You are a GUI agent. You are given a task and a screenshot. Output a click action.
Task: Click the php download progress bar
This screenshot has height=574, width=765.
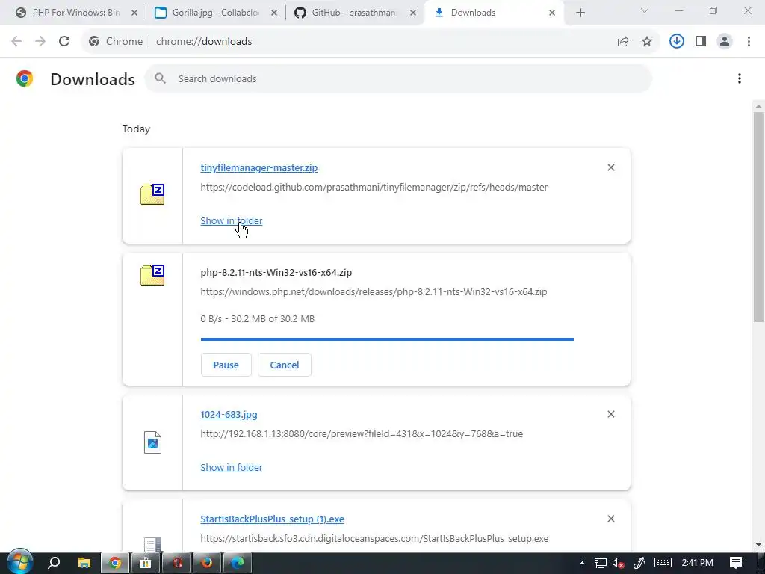click(387, 339)
